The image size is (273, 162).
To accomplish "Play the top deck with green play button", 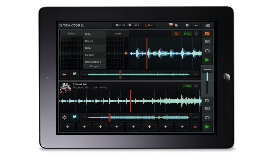I will click(x=207, y=60).
